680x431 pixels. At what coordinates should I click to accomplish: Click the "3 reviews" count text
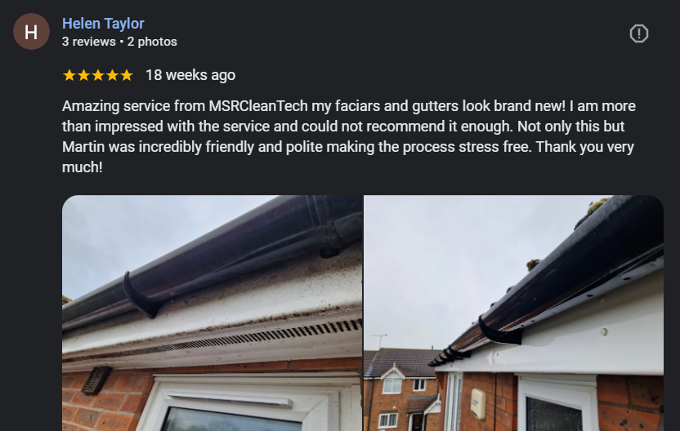(x=89, y=42)
